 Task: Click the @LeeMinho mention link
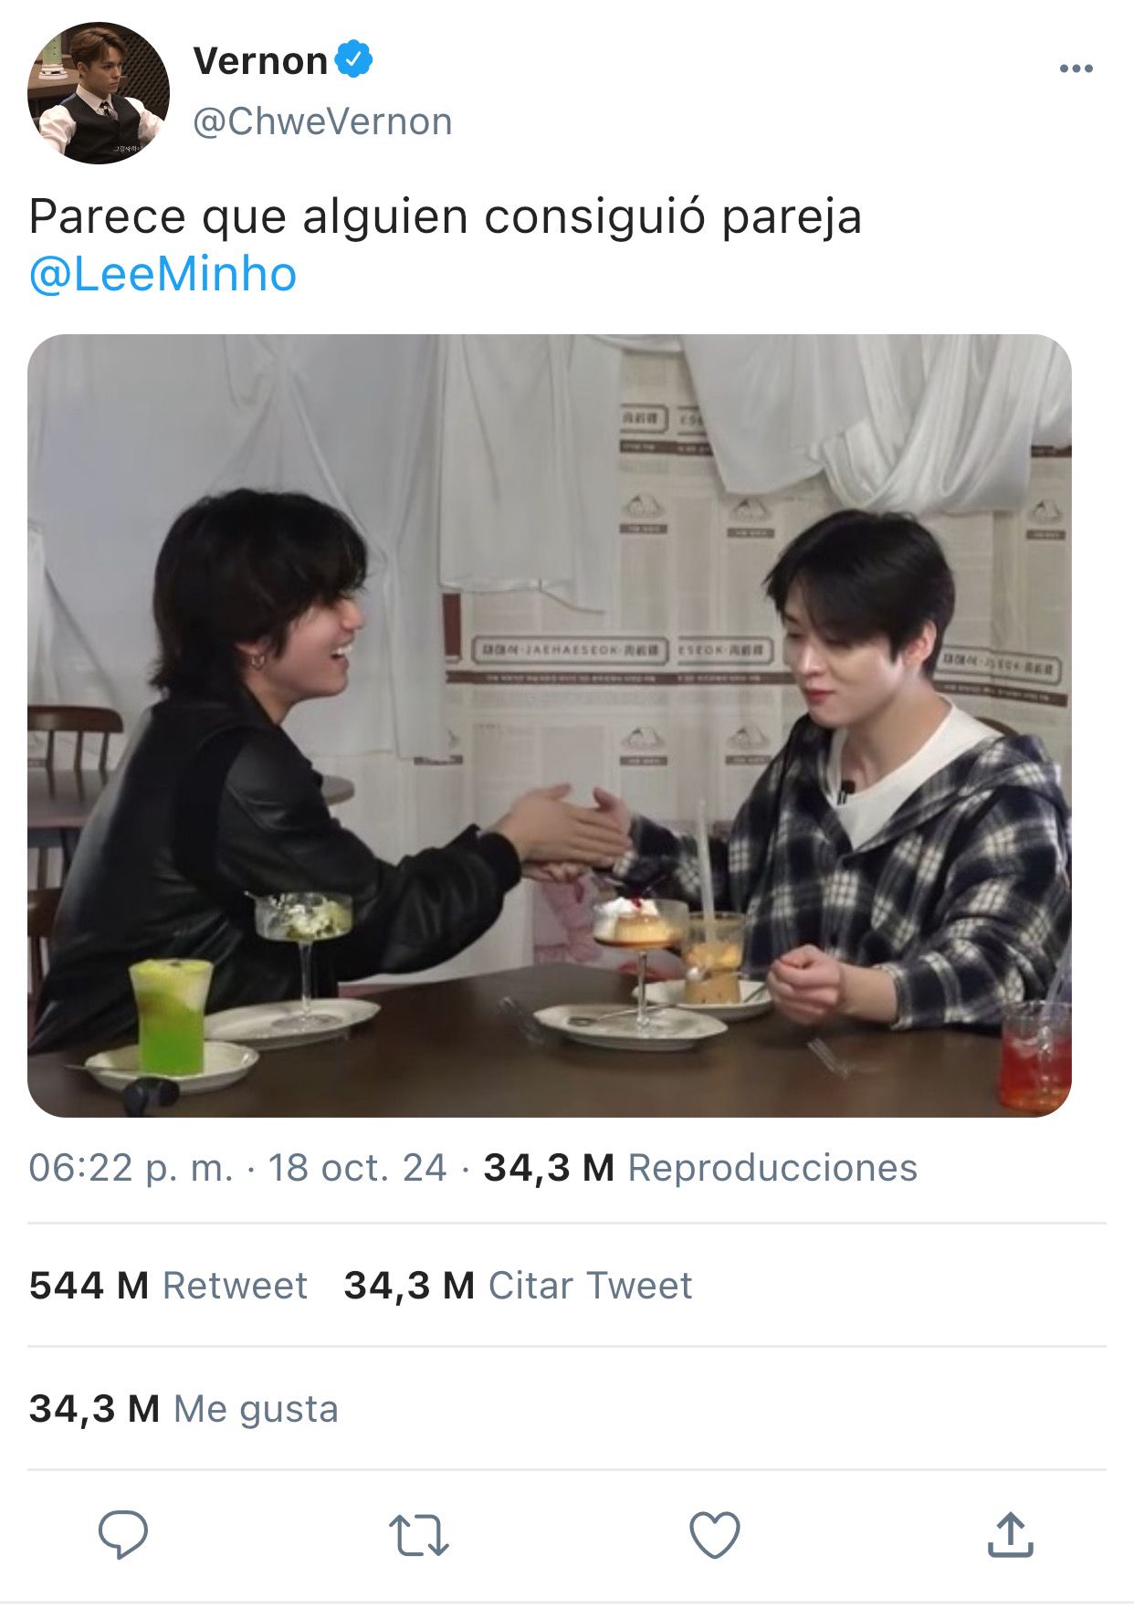pyautogui.click(x=163, y=274)
